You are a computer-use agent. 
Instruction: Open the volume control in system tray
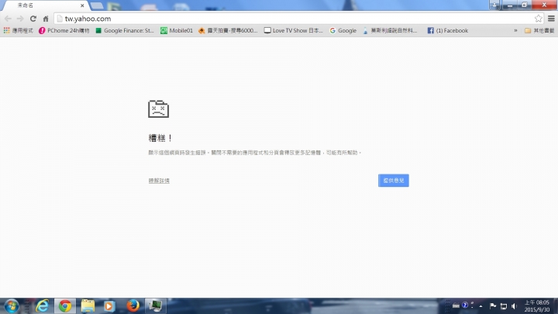tap(514, 305)
